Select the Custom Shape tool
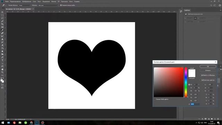222x125 pixels. click(2, 66)
